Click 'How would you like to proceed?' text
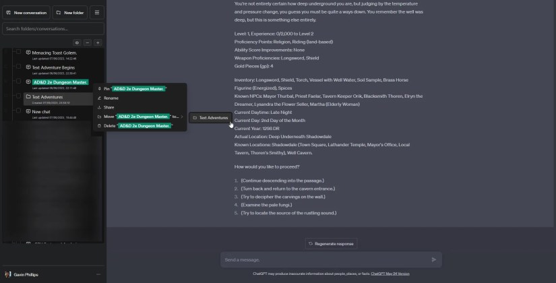Screen dimensions: 556x283 click(x=267, y=166)
